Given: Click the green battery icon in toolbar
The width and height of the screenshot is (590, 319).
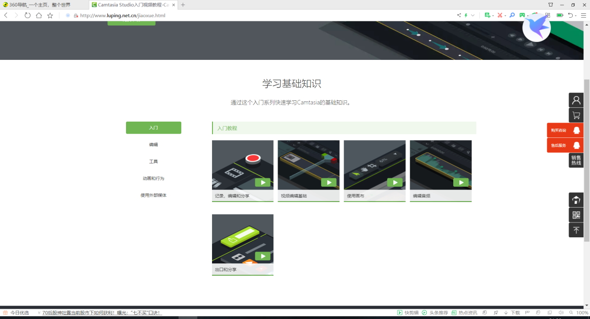Looking at the screenshot, I should [x=560, y=15].
